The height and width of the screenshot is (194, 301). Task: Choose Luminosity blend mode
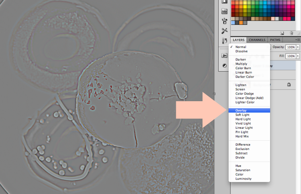[x=249, y=179]
